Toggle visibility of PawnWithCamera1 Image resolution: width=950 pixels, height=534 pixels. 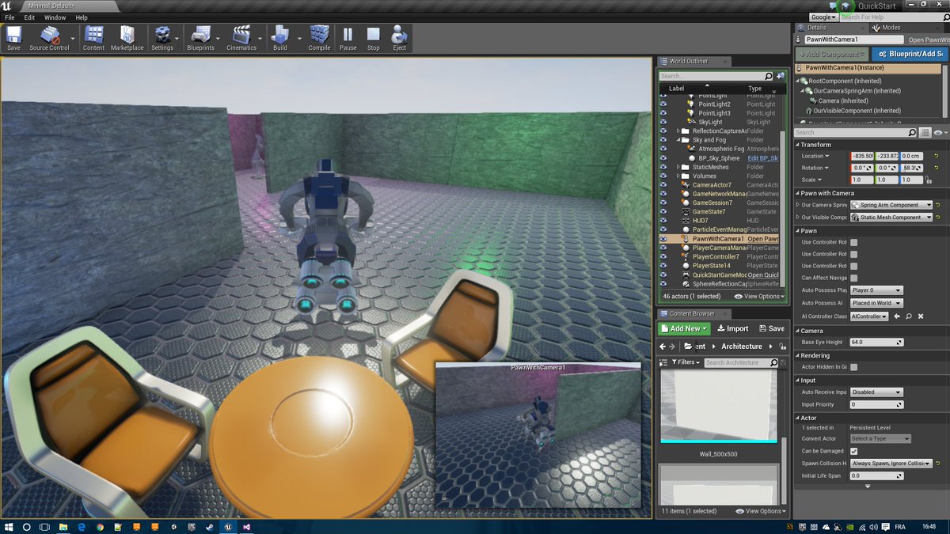coord(663,239)
